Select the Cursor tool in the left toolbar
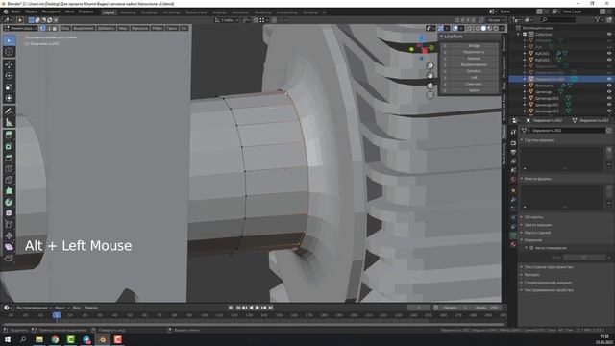The image size is (615, 346). point(9,52)
